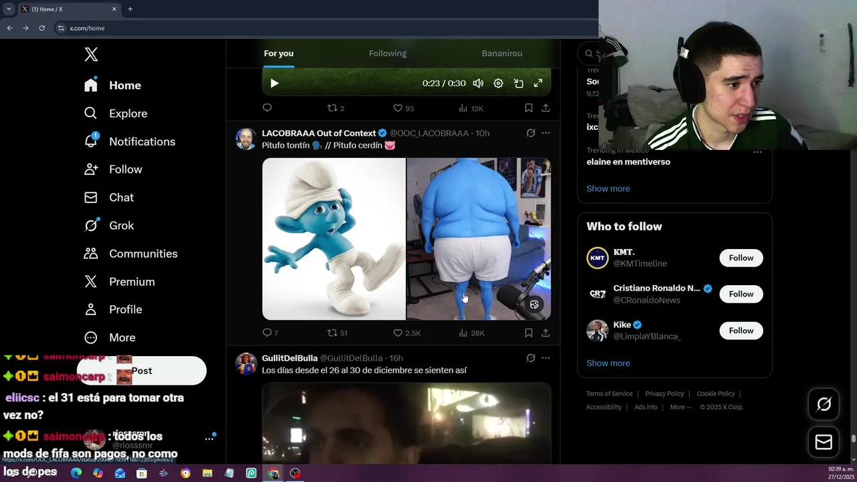857x482 pixels.
Task: Open the Terms of Service link
Action: pyautogui.click(x=609, y=394)
